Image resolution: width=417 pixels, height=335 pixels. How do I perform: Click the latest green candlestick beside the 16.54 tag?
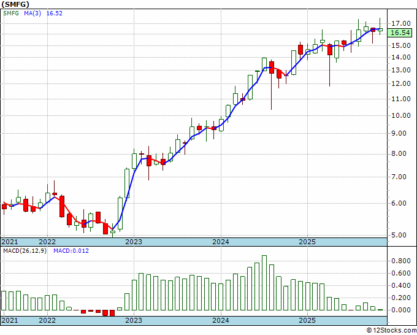point(380,29)
